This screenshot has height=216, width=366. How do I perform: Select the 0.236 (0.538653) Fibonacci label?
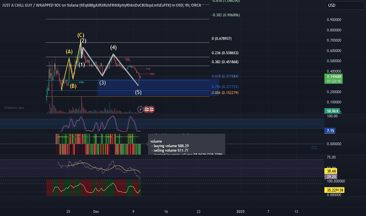tap(225, 53)
